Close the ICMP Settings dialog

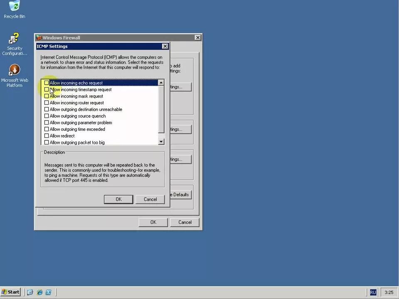[x=165, y=46]
